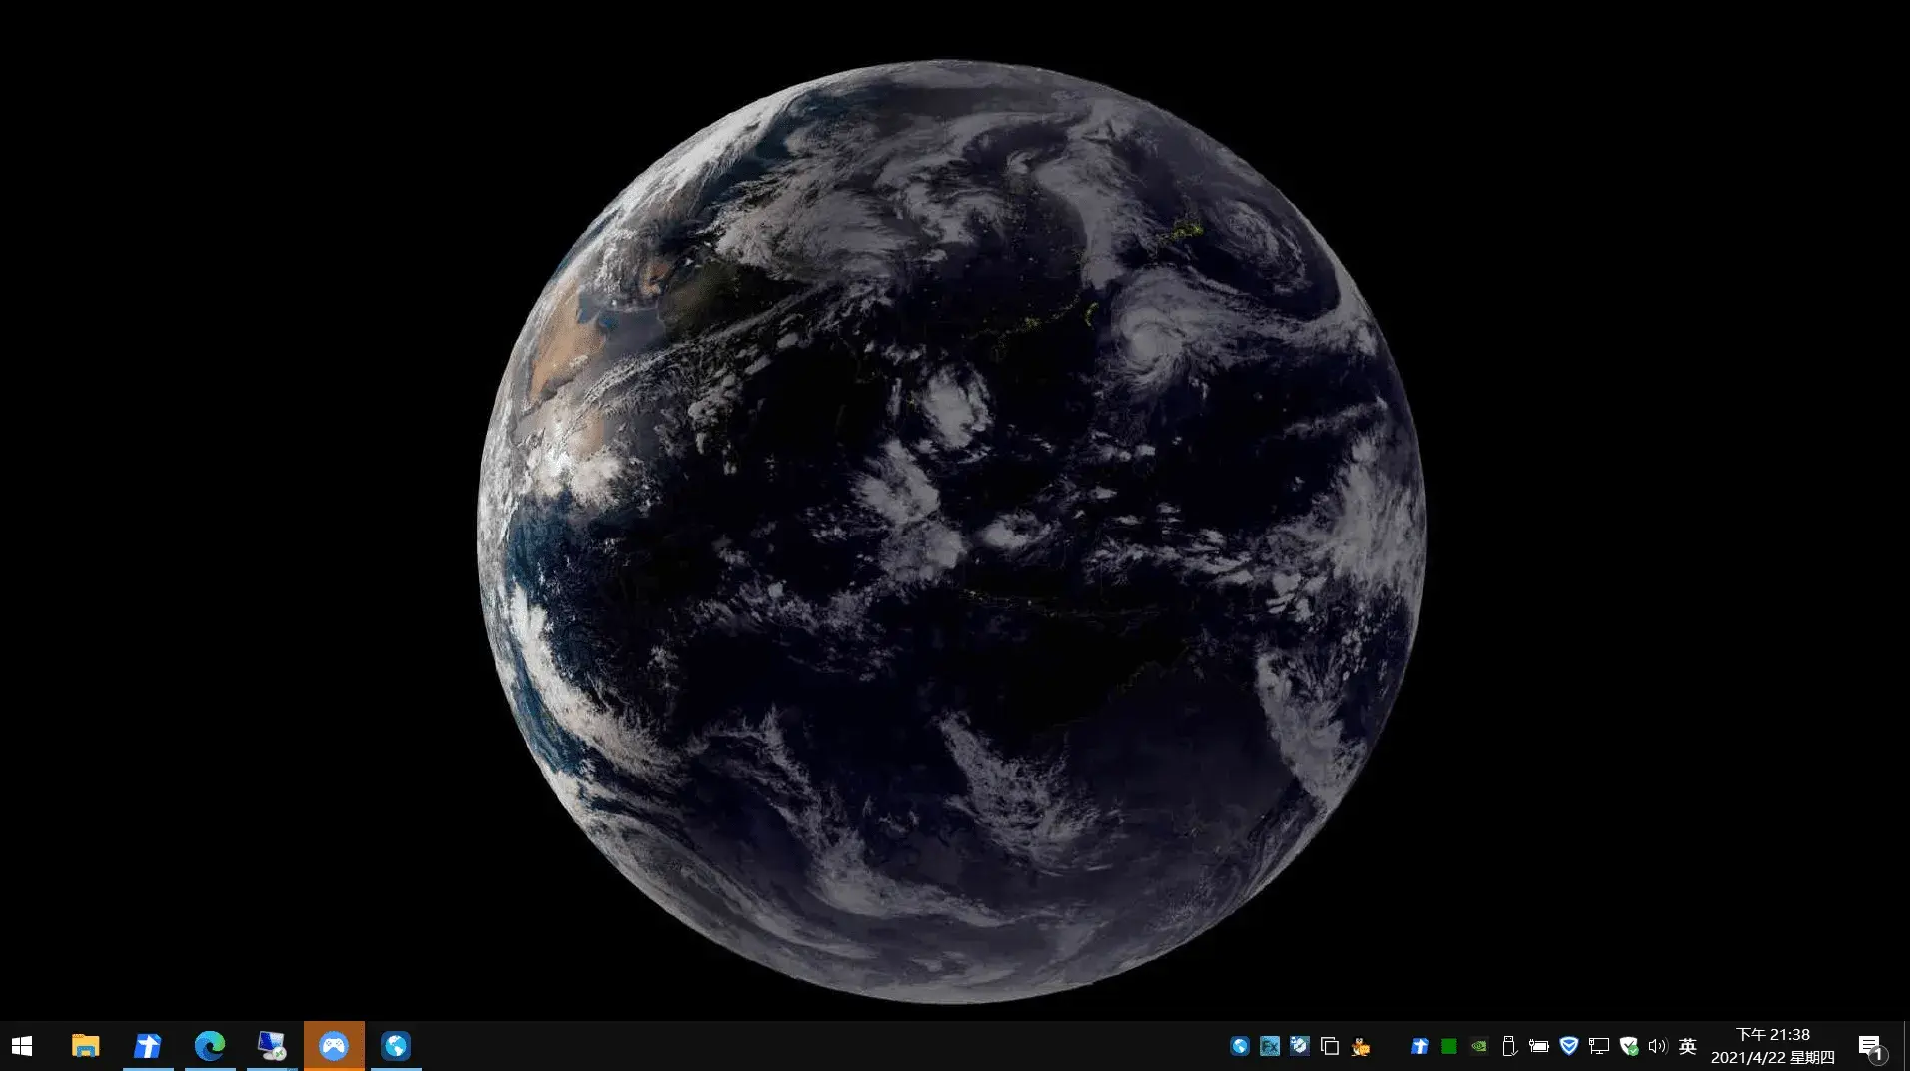
Task: Click the safely remove USB icon
Action: (x=1509, y=1046)
